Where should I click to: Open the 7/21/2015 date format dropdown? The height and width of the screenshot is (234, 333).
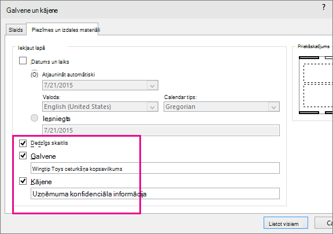(x=100, y=85)
